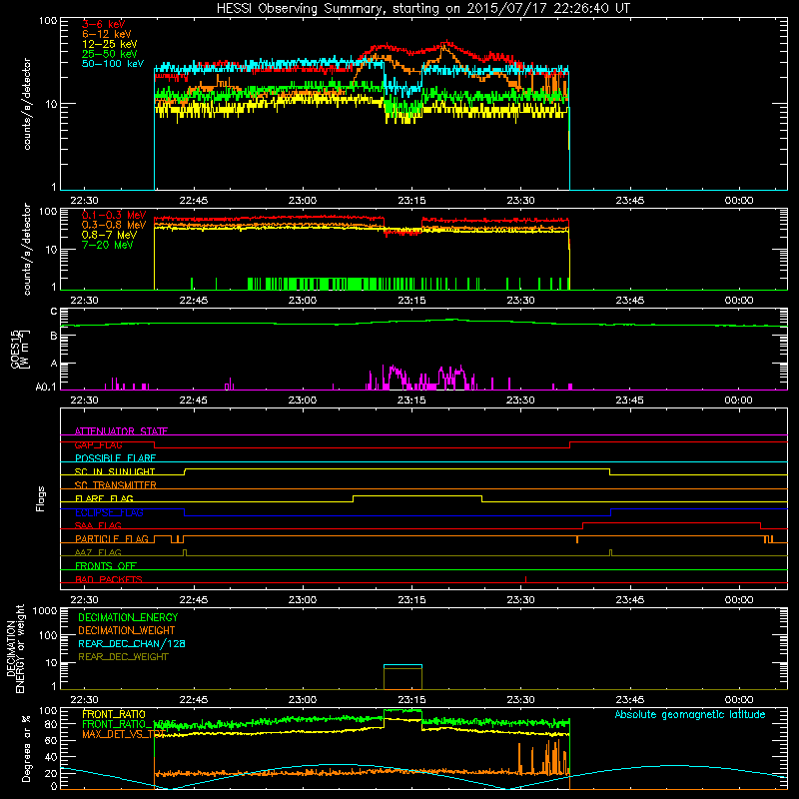The width and height of the screenshot is (799, 799).
Task: Click the 3-6 keV curve peak near 23:20
Action: (446, 42)
